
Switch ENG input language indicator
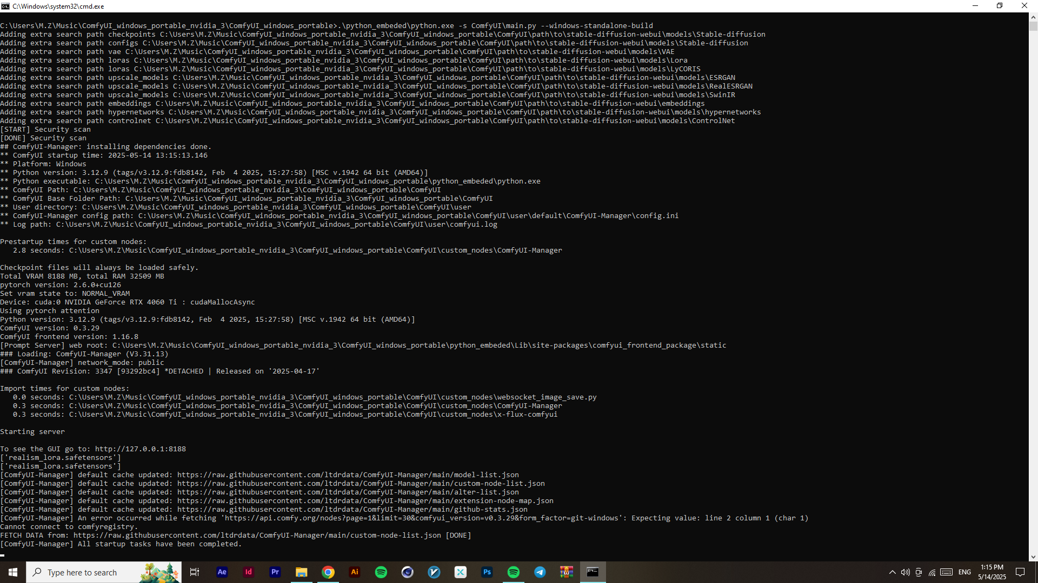pos(964,572)
